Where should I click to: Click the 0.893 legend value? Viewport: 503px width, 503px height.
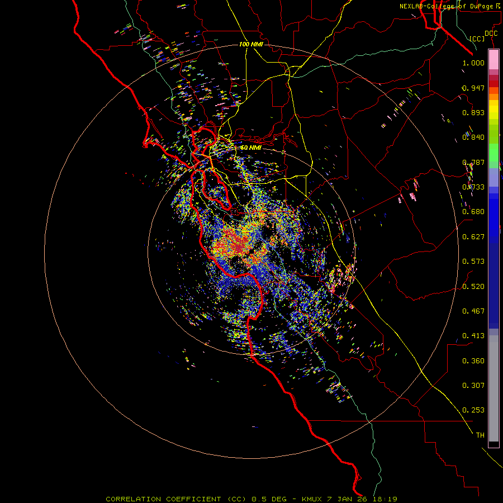473,112
